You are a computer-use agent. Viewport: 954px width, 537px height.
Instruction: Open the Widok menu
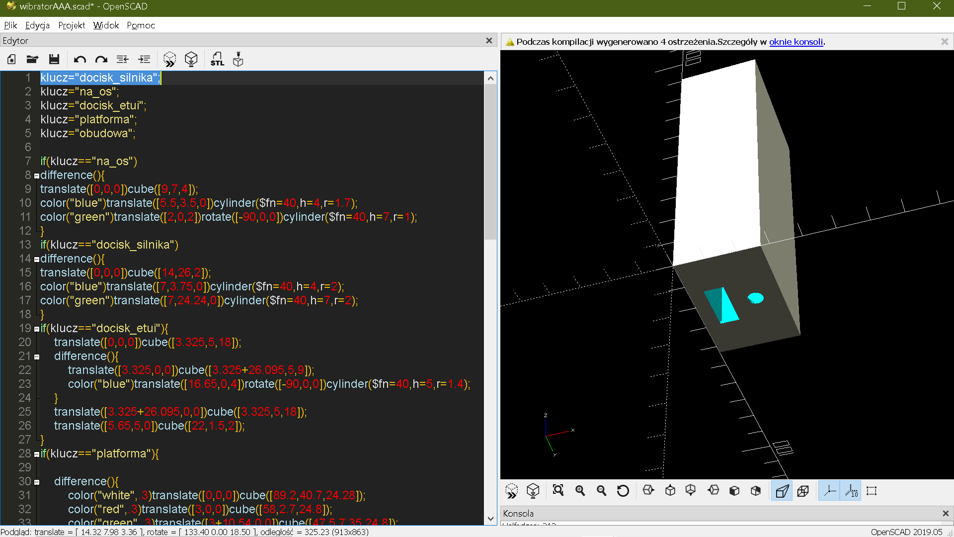[106, 25]
